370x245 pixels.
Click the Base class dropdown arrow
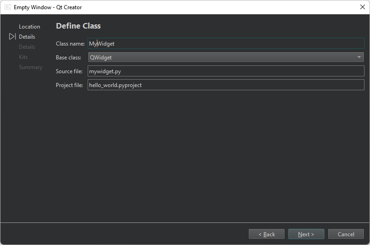tap(359, 58)
